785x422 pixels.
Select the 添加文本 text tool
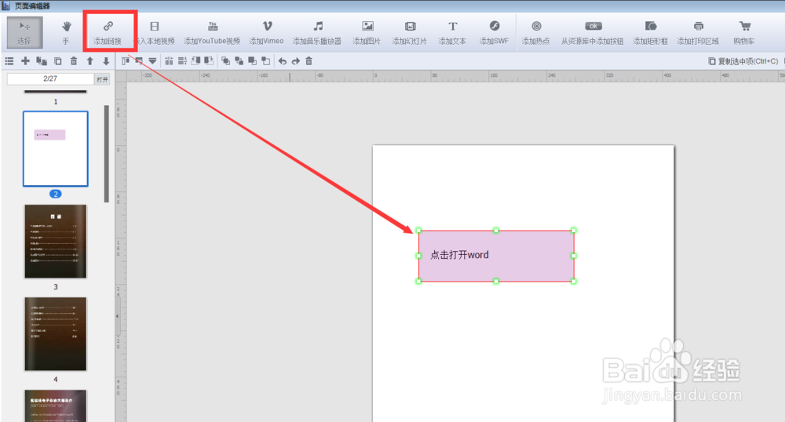pyautogui.click(x=453, y=32)
